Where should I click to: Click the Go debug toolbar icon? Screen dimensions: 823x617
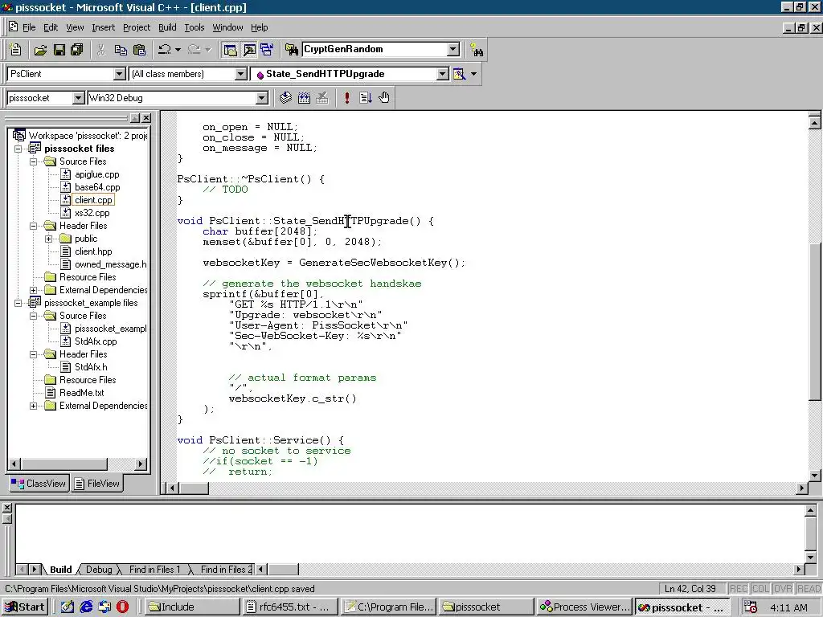(x=366, y=97)
